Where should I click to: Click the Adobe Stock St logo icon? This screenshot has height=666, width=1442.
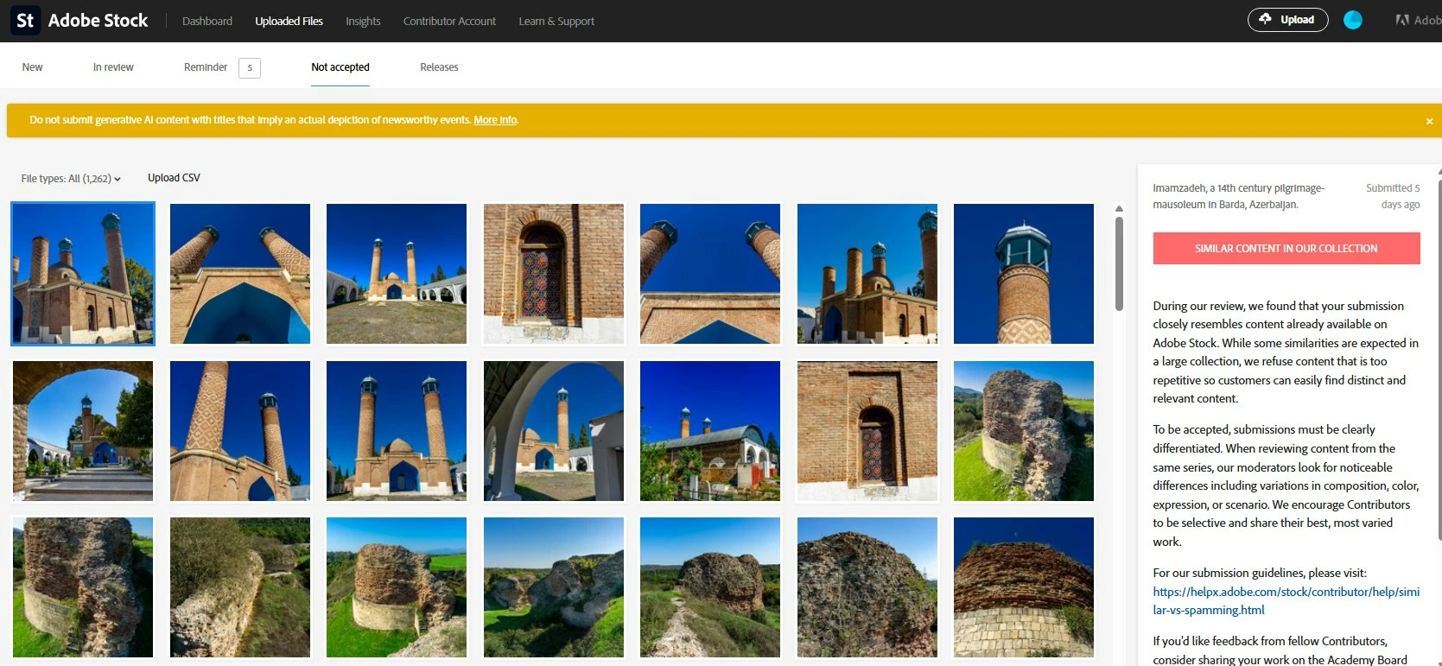pyautogui.click(x=25, y=21)
